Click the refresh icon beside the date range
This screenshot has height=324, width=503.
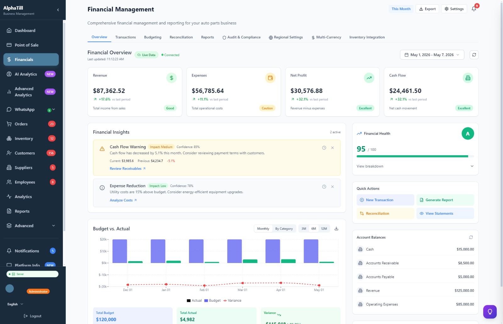[474, 55]
